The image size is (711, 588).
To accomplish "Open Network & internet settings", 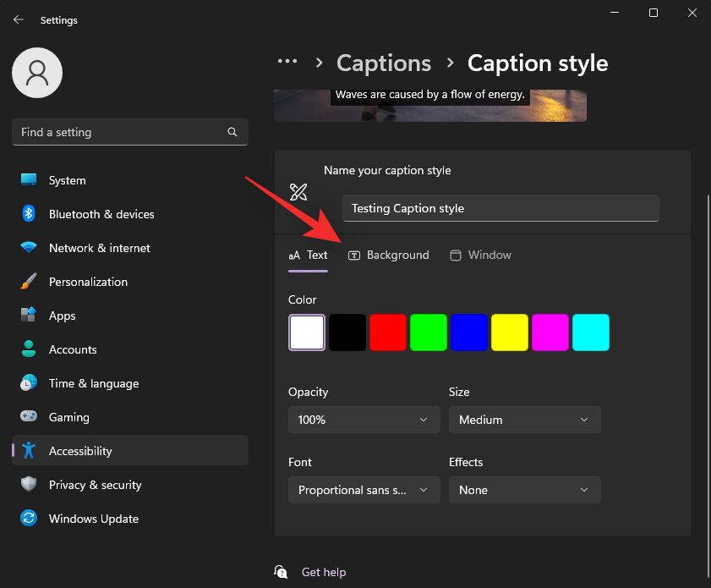I will point(28,248).
